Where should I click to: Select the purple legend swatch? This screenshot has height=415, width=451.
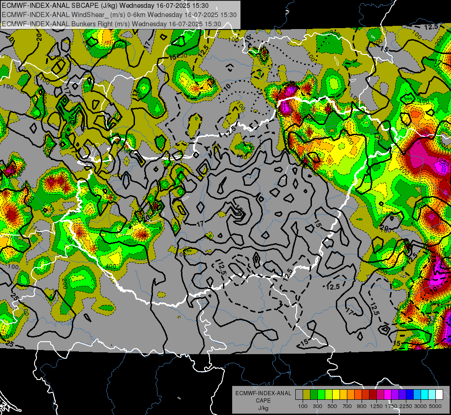[x=395, y=394]
